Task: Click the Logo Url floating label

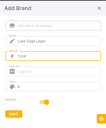Action: click(14, 66)
